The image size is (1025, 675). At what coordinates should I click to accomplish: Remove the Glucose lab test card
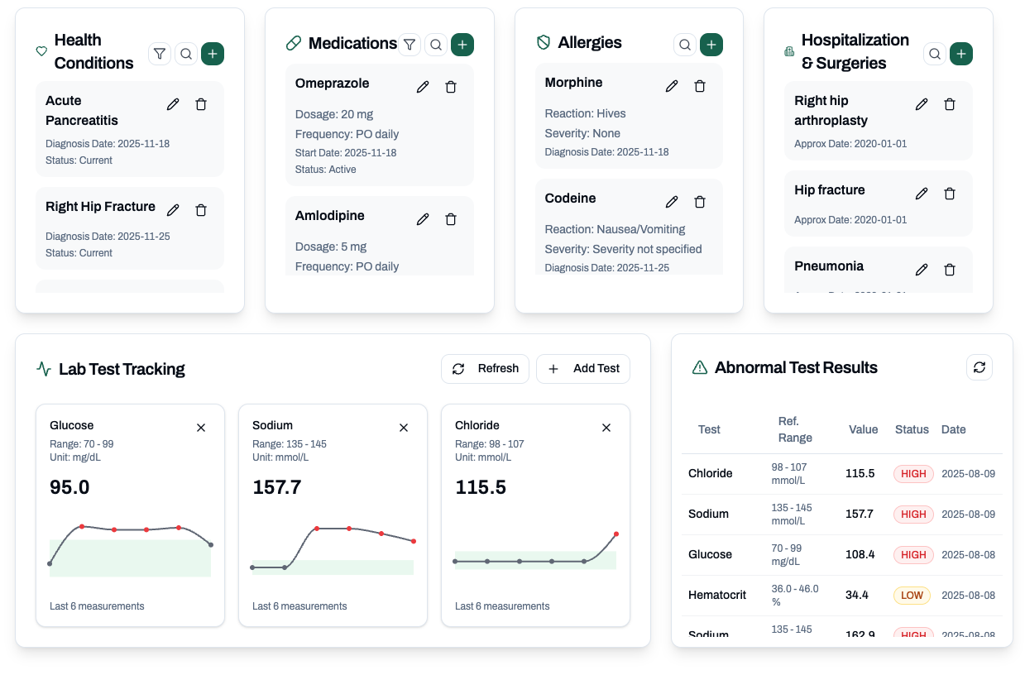point(201,428)
